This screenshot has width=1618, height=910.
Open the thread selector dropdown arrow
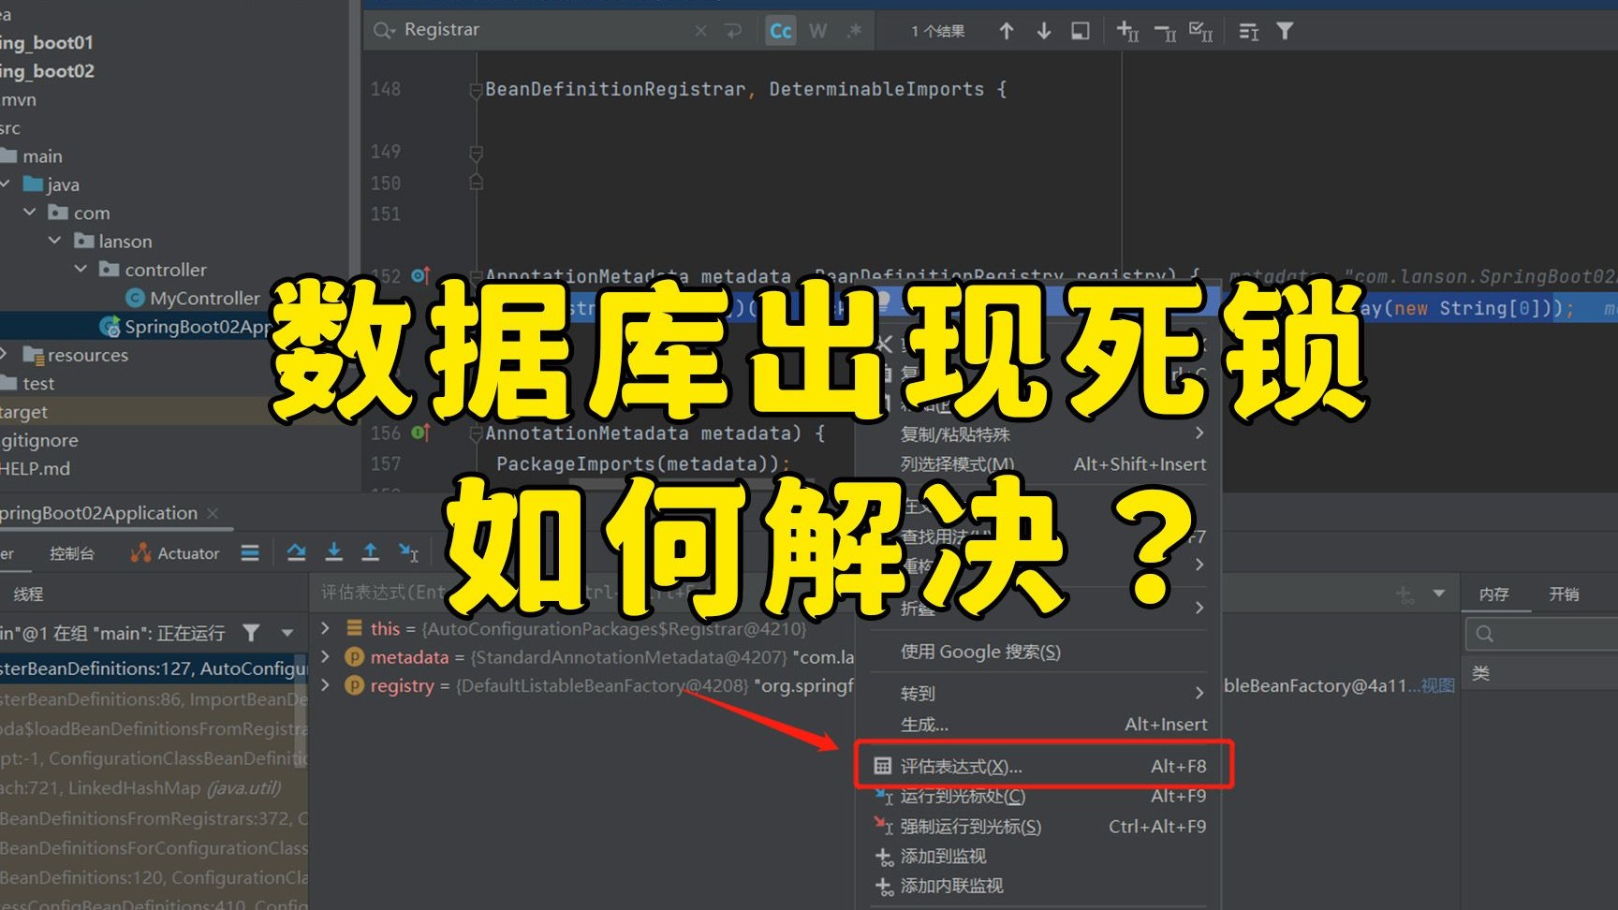click(x=287, y=633)
